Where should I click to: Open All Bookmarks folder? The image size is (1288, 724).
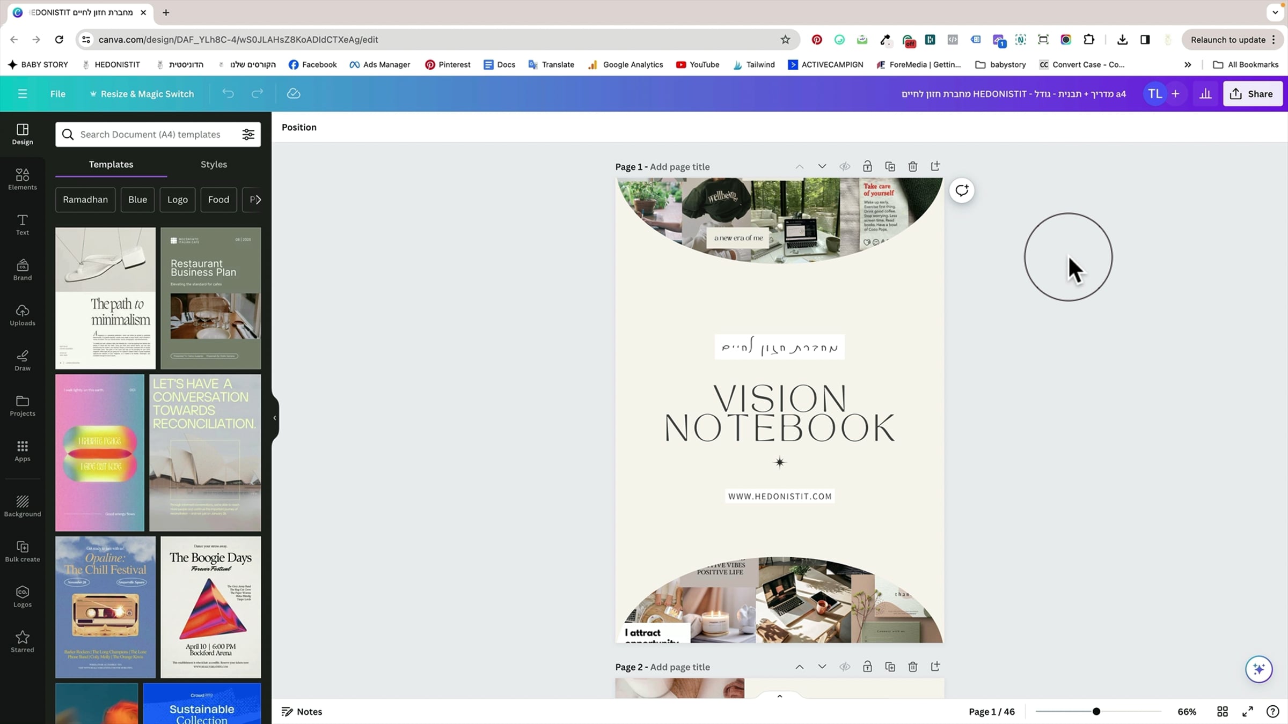pyautogui.click(x=1246, y=65)
